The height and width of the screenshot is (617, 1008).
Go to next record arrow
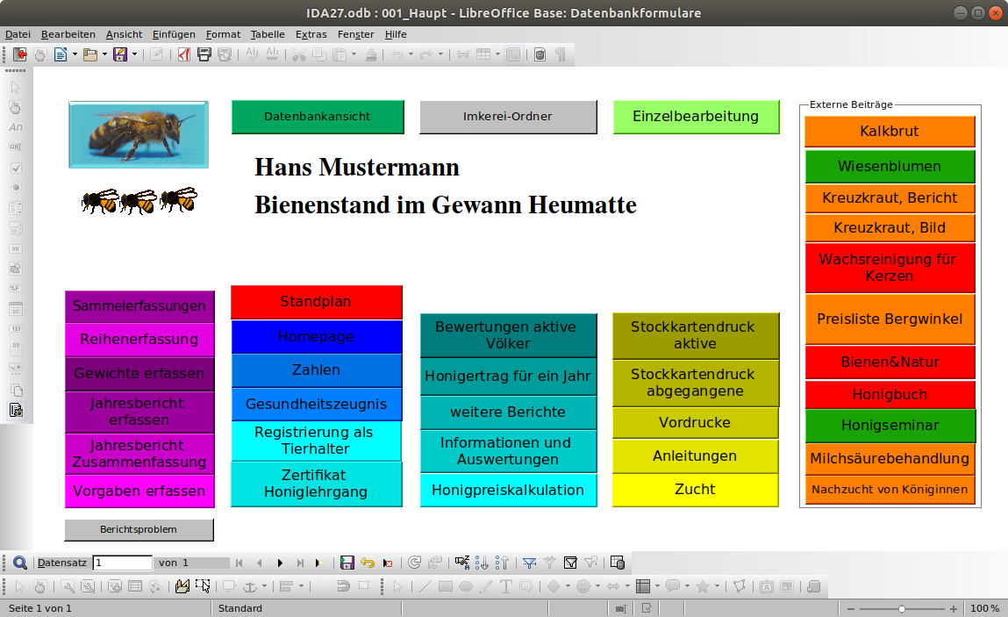click(280, 563)
